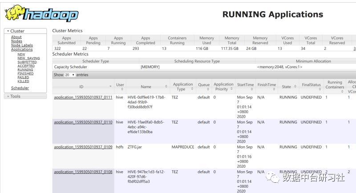Open the Nodes page link
The image size is (356, 193).
[x=16, y=41]
